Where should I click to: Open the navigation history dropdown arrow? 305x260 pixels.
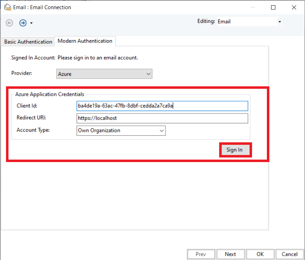point(31,23)
